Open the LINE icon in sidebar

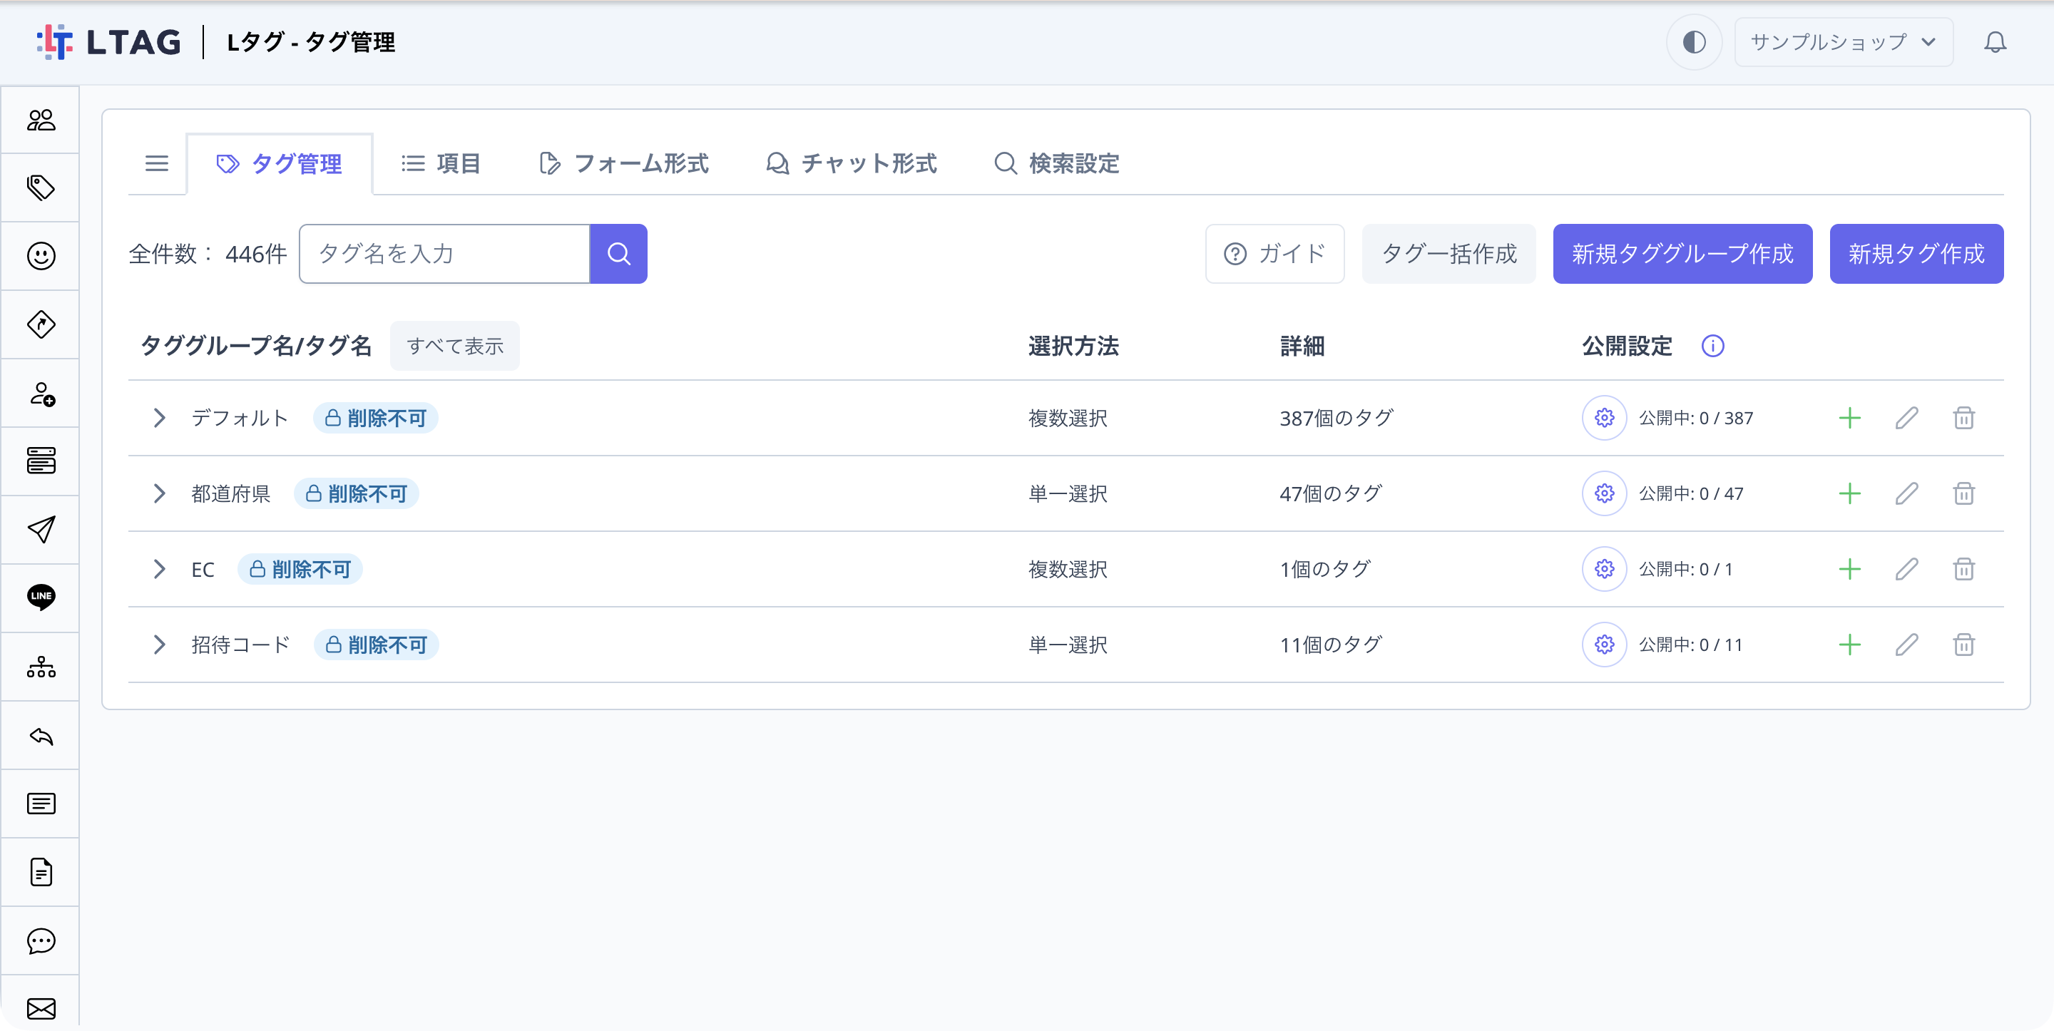(x=41, y=597)
